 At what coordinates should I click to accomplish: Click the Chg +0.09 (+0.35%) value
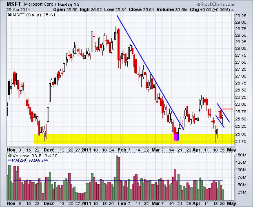point(210,10)
